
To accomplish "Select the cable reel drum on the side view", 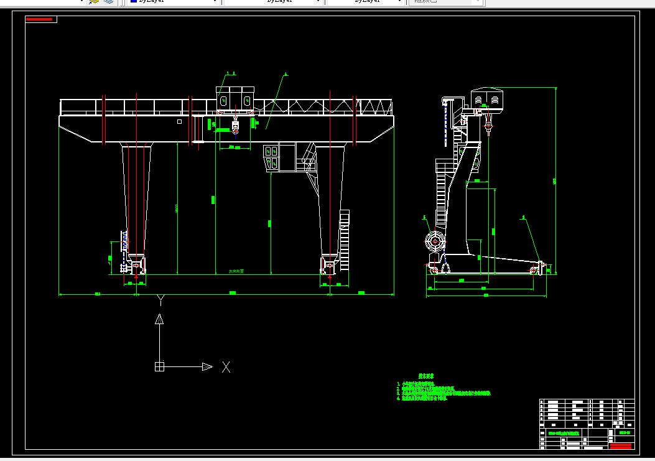I will pos(435,241).
